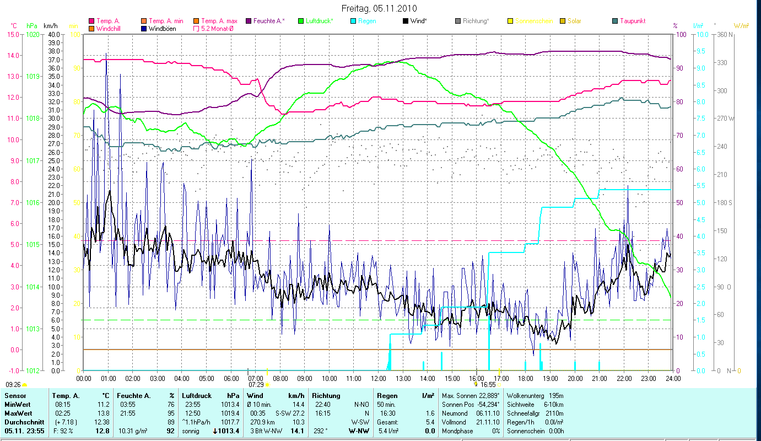Viewport: 761px width, 441px height.
Task: Click the black Wind legend square
Action: click(x=406, y=21)
